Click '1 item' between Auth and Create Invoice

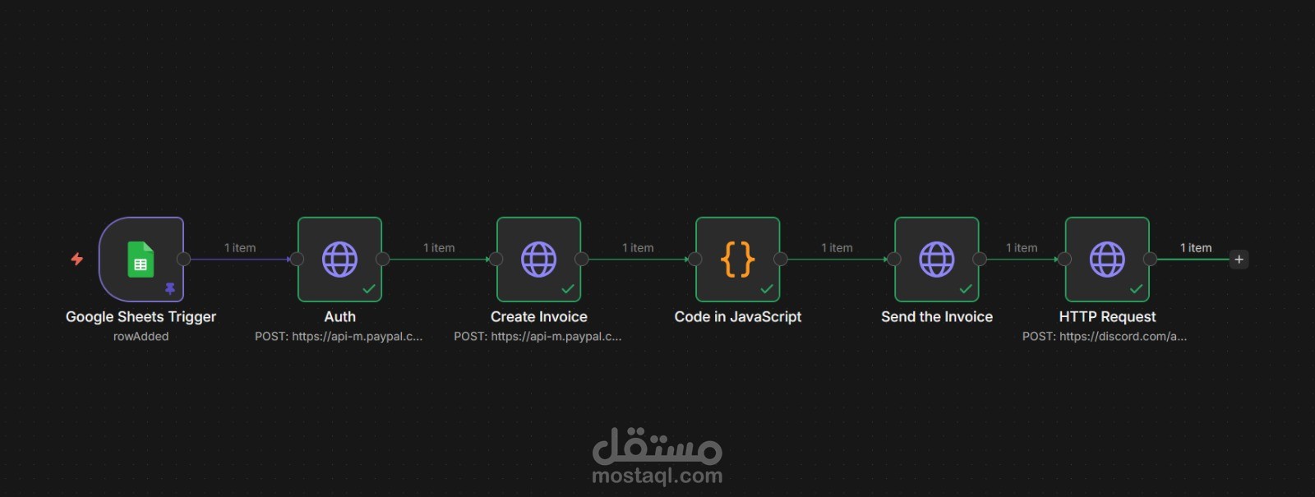(439, 247)
